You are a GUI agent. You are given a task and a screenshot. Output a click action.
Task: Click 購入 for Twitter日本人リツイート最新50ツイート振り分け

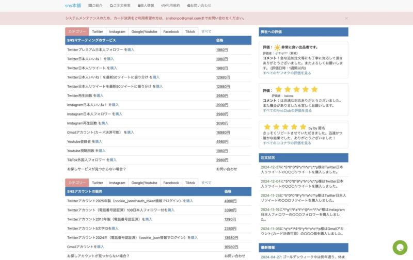coord(160,87)
